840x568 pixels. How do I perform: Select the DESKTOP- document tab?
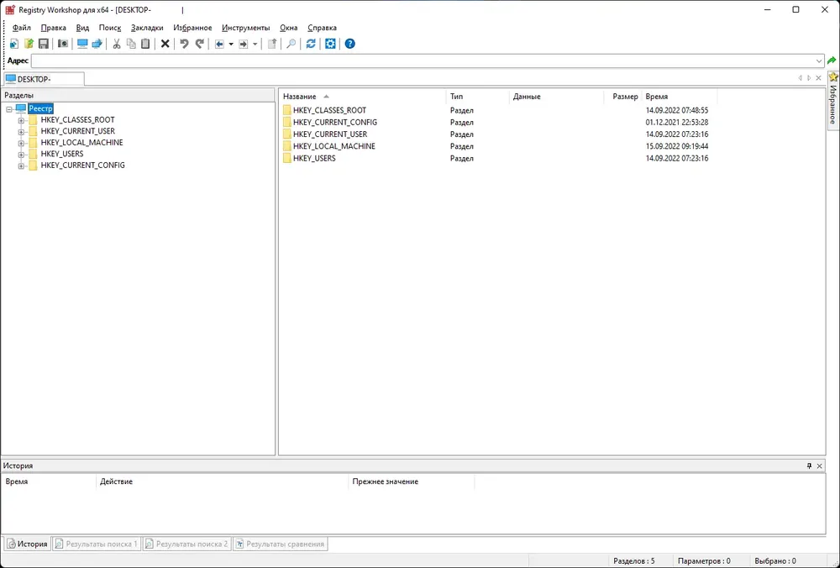tap(44, 79)
